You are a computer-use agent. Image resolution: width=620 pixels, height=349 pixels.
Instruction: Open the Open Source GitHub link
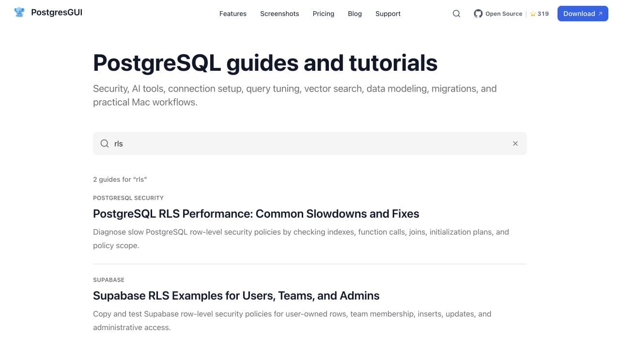(504, 14)
